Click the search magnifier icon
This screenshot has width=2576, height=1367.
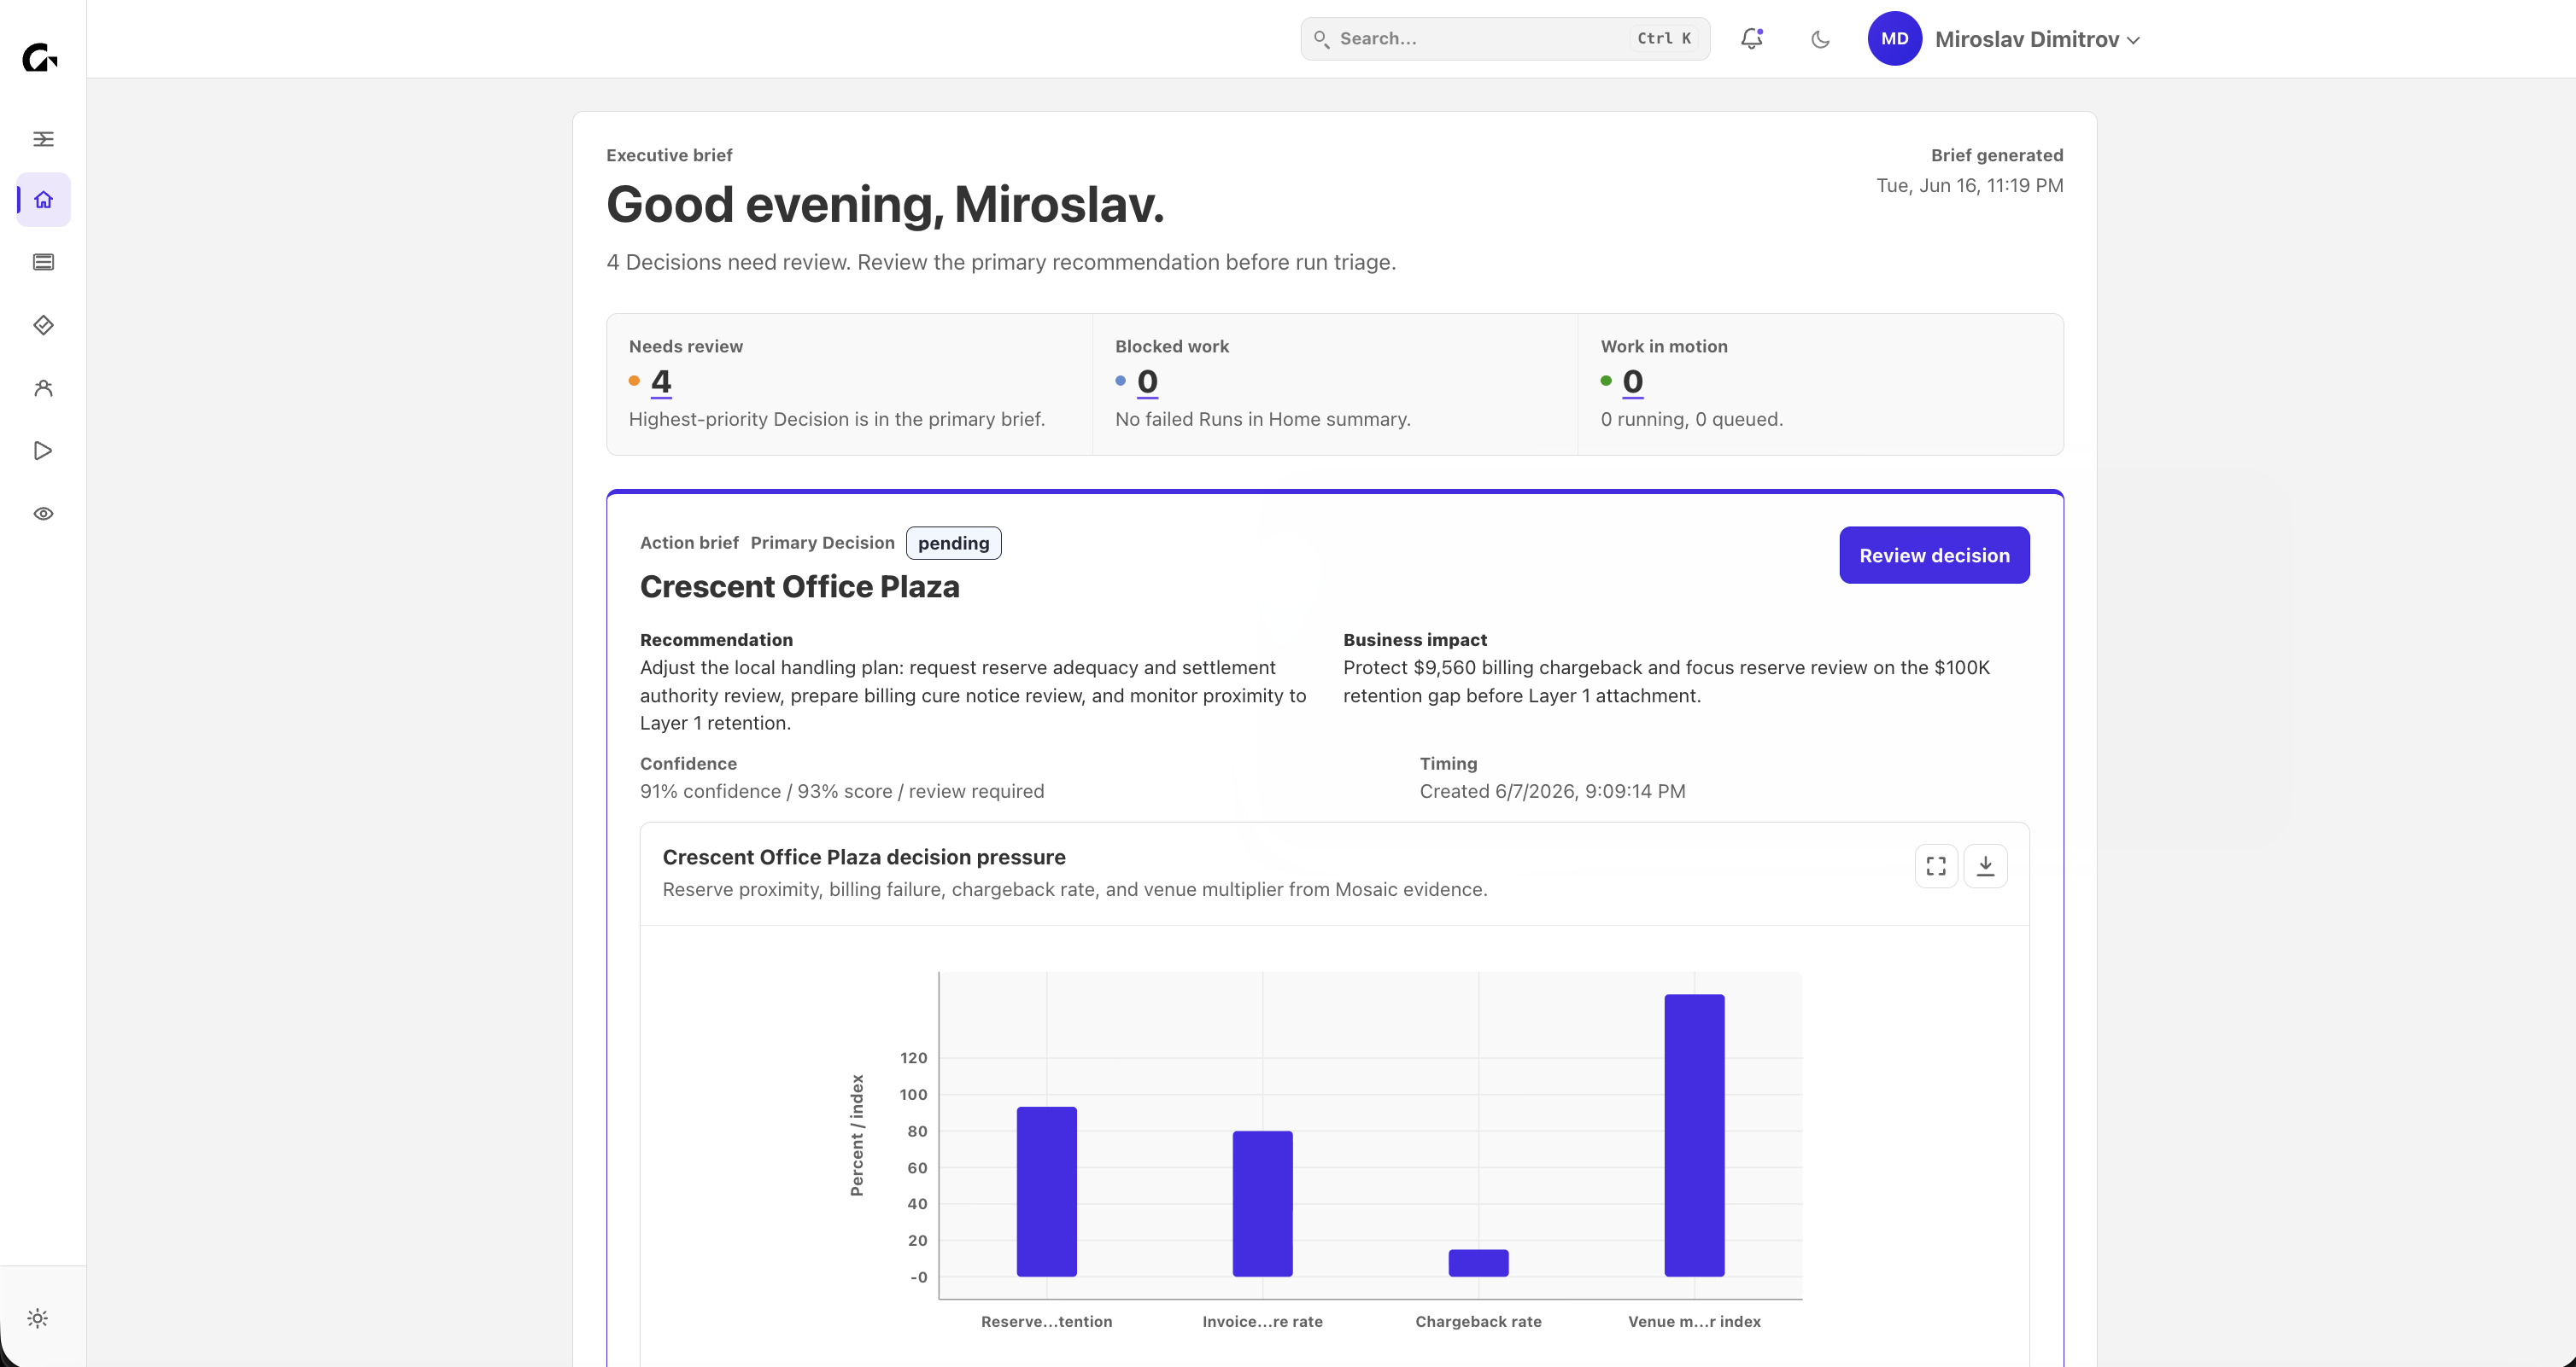pyautogui.click(x=1321, y=39)
